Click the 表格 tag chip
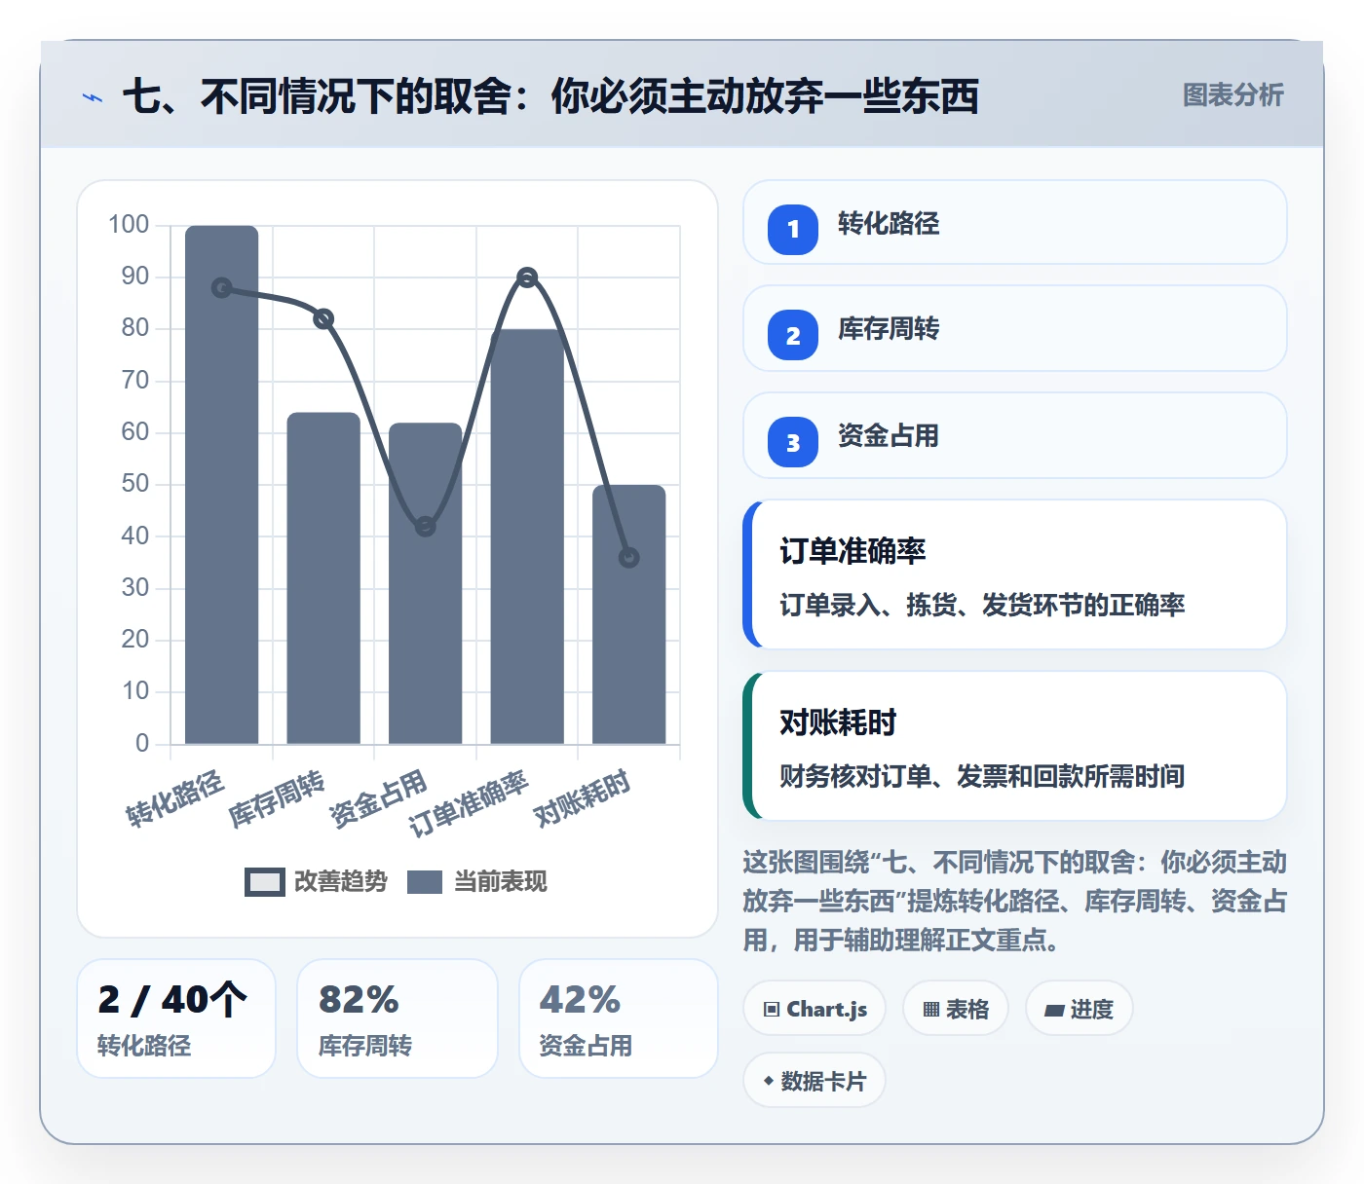This screenshot has height=1184, width=1364. click(x=956, y=1009)
